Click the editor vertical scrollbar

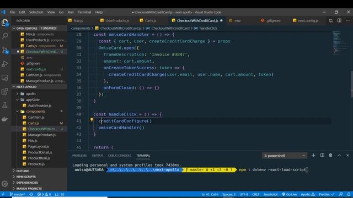351,84
